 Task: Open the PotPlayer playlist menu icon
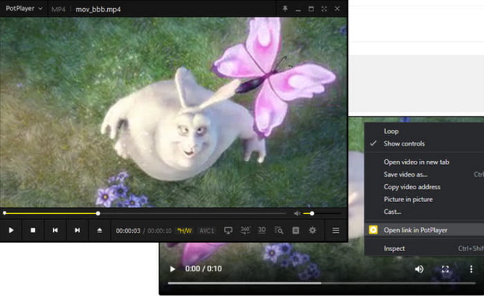tap(336, 230)
